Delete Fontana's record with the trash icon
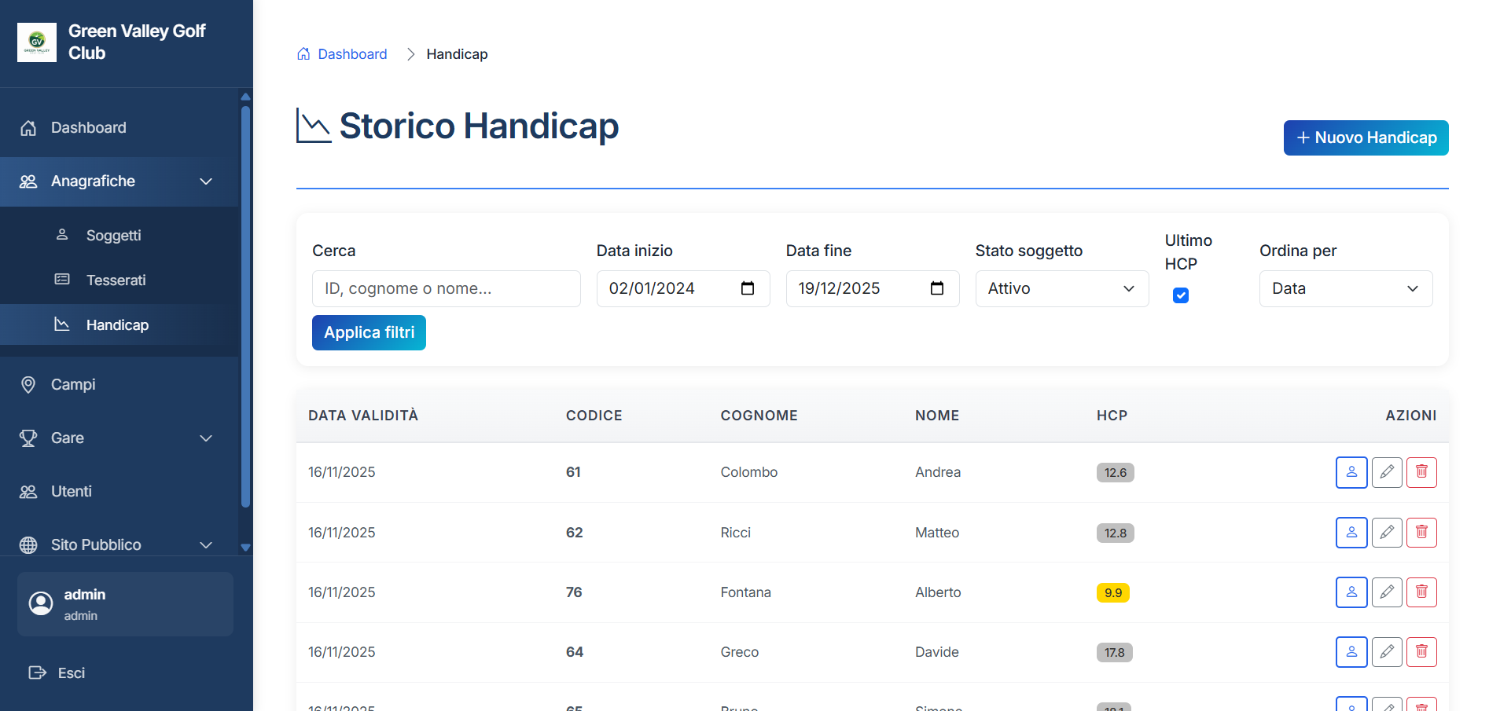The height and width of the screenshot is (711, 1489). (1421, 592)
